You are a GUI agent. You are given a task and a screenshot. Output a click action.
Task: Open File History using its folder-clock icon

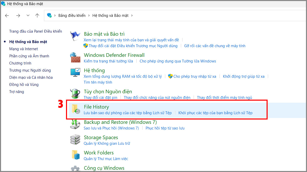76,109
